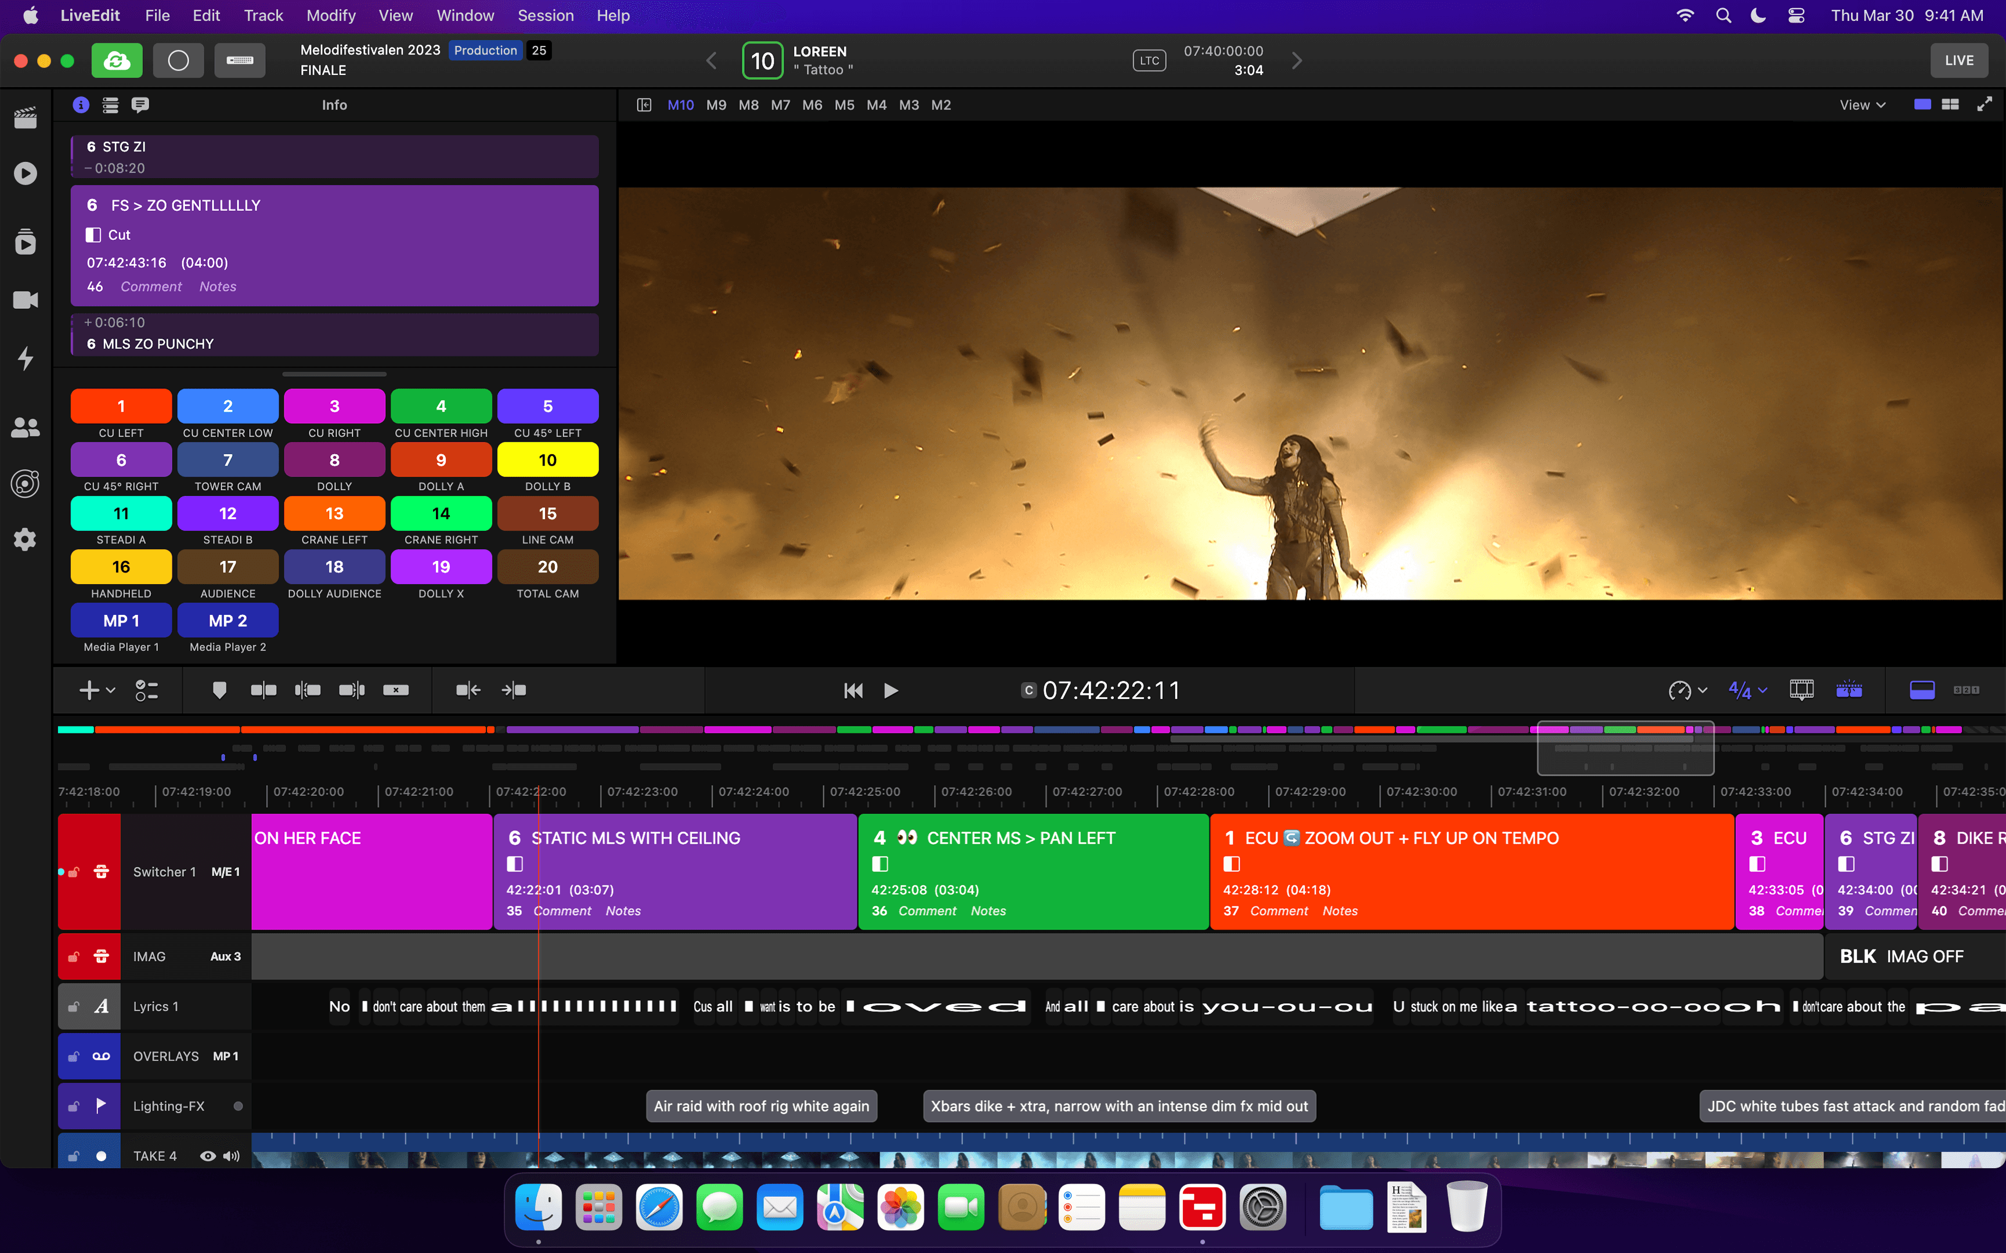Viewport: 2006px width, 1253px height.
Task: Add a marker with the flag toolbar icon
Action: (219, 689)
